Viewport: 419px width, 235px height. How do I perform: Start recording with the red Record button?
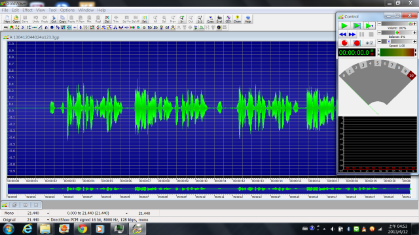point(344,43)
